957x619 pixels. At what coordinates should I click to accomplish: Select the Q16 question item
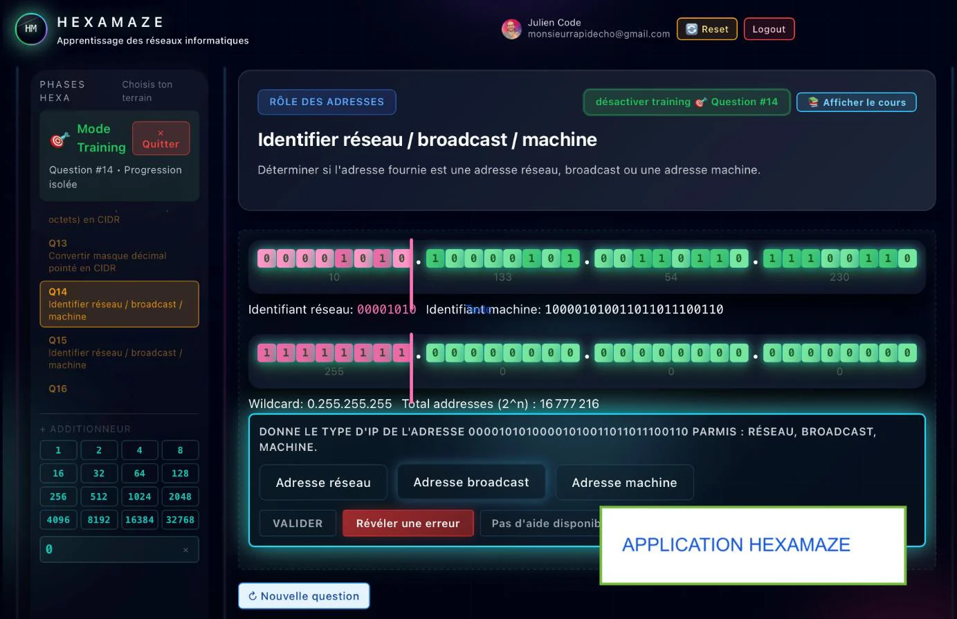58,389
